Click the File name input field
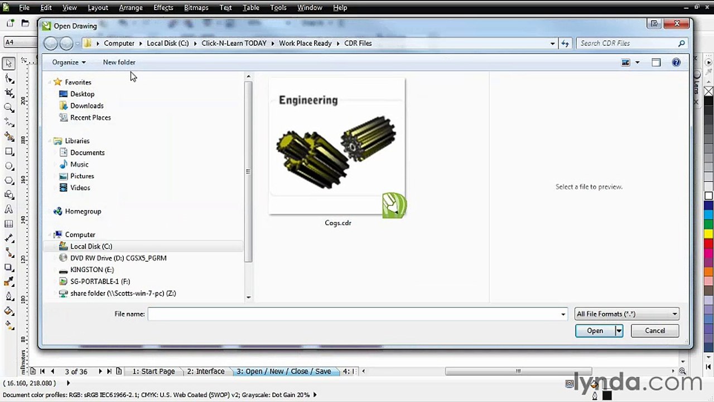714x402 pixels. pyautogui.click(x=357, y=314)
